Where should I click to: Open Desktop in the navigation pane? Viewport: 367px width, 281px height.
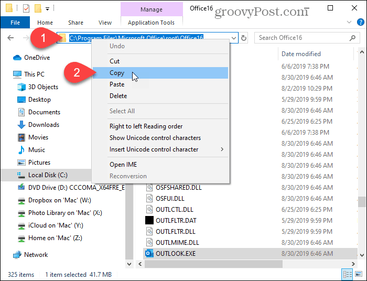[x=39, y=100]
